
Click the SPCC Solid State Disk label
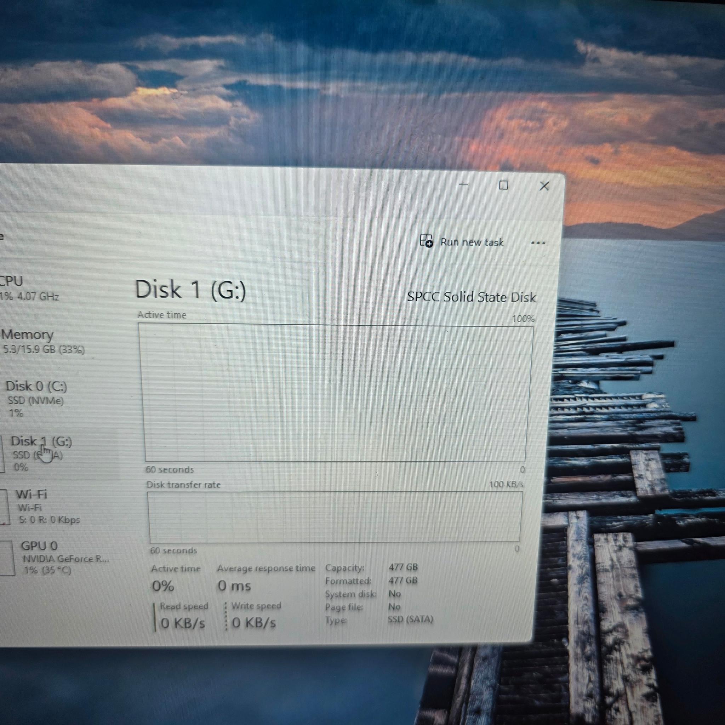(471, 297)
